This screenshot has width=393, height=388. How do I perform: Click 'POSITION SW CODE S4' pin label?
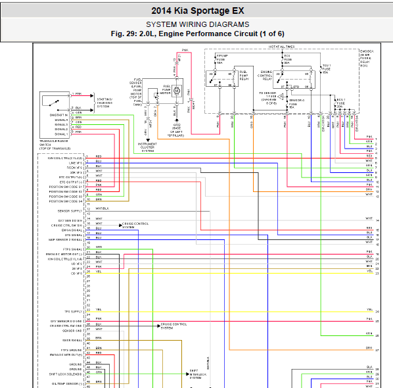[x=66, y=201]
